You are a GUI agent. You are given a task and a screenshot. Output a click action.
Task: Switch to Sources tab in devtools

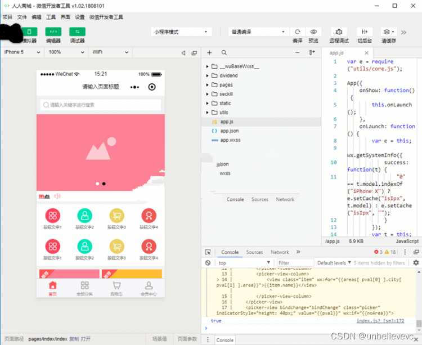click(x=254, y=252)
